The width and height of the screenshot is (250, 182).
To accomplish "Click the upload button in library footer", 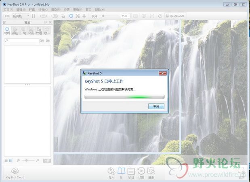I will (47, 161).
